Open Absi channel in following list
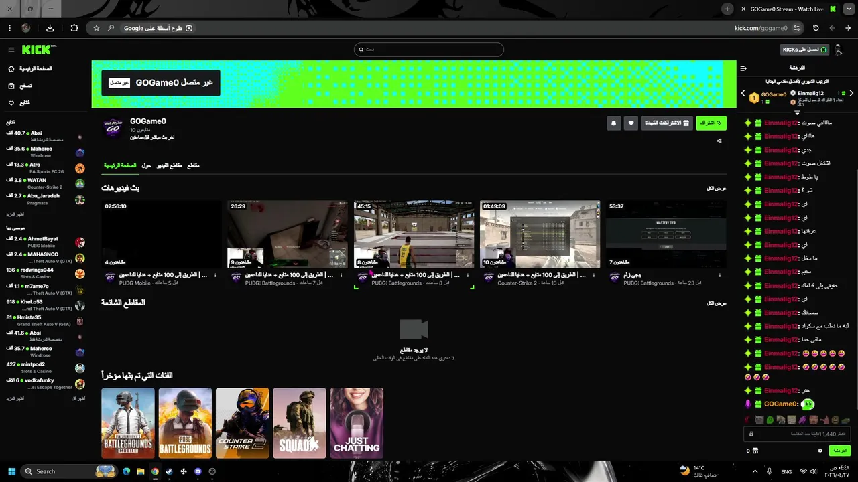Image resolution: width=858 pixels, height=482 pixels. click(x=46, y=136)
